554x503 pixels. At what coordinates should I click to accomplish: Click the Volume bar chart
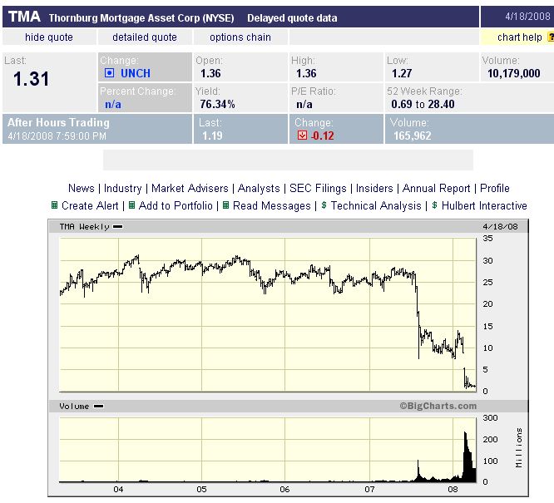coord(268,450)
